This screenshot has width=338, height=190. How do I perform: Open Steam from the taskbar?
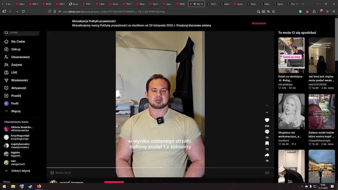point(30,187)
